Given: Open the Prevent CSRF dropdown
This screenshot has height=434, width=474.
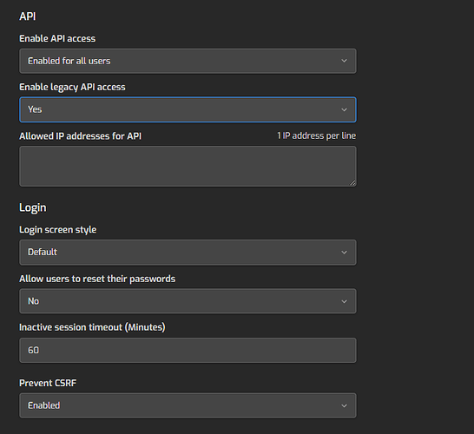Looking at the screenshot, I should 188,405.
